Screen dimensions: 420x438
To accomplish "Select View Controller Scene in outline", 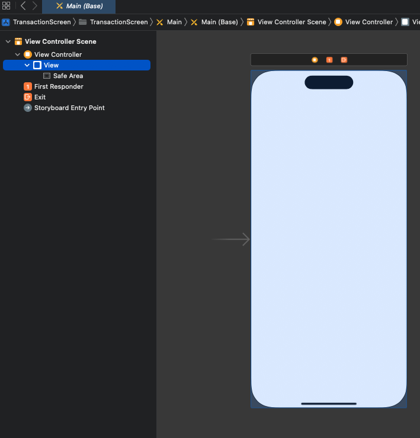I will click(x=60, y=41).
